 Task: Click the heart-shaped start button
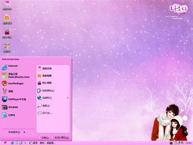click(x=5, y=143)
